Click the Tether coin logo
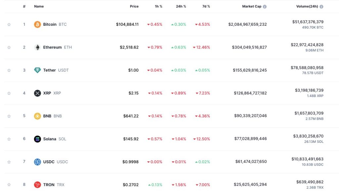 click(37, 70)
